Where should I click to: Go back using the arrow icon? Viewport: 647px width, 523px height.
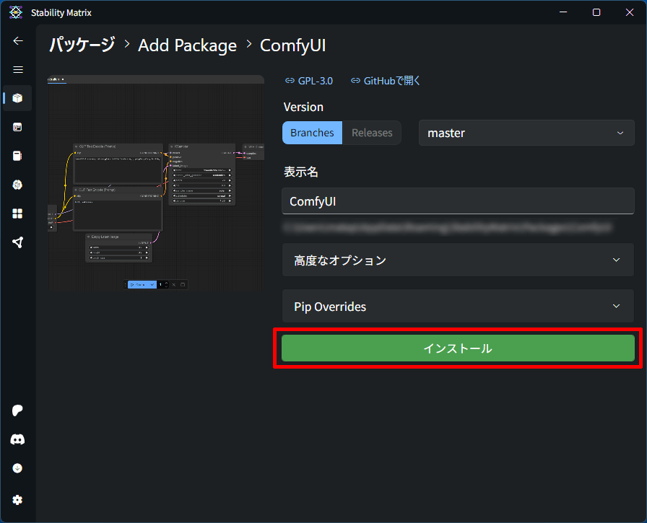[18, 41]
